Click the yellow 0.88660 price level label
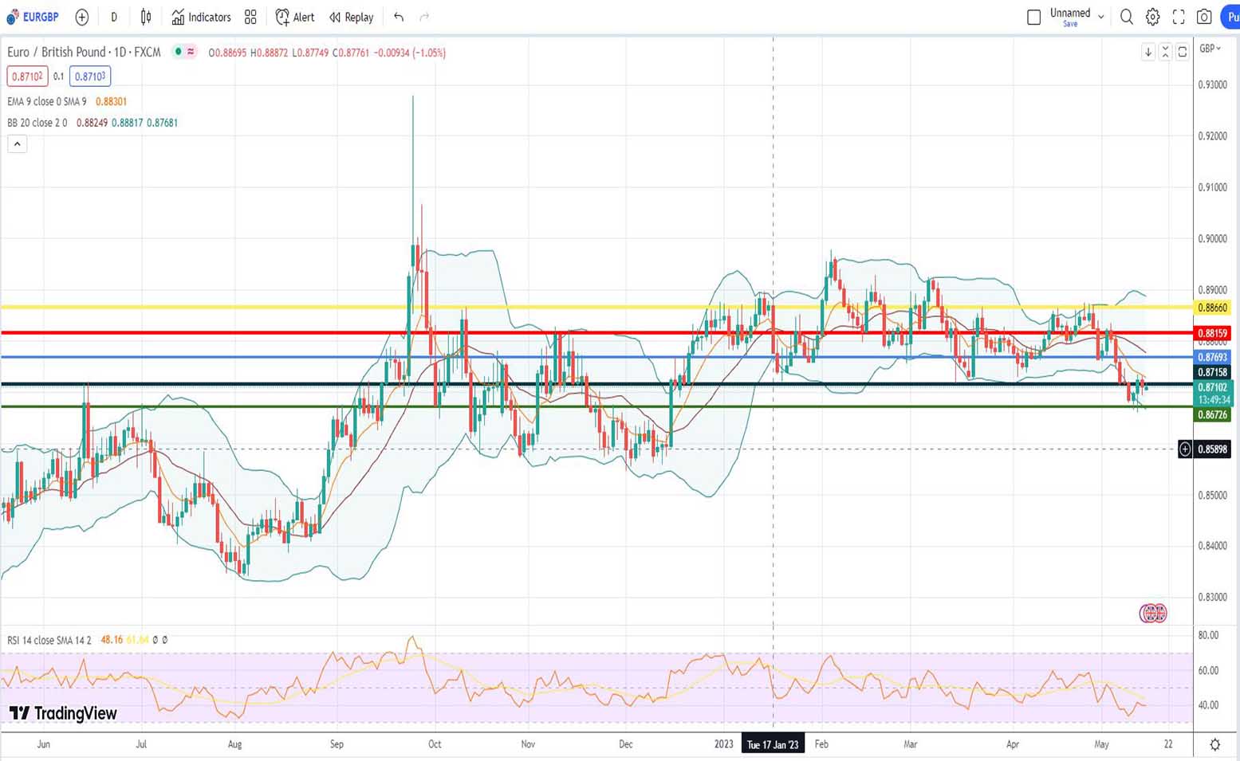This screenshot has height=761, width=1240. (1213, 308)
